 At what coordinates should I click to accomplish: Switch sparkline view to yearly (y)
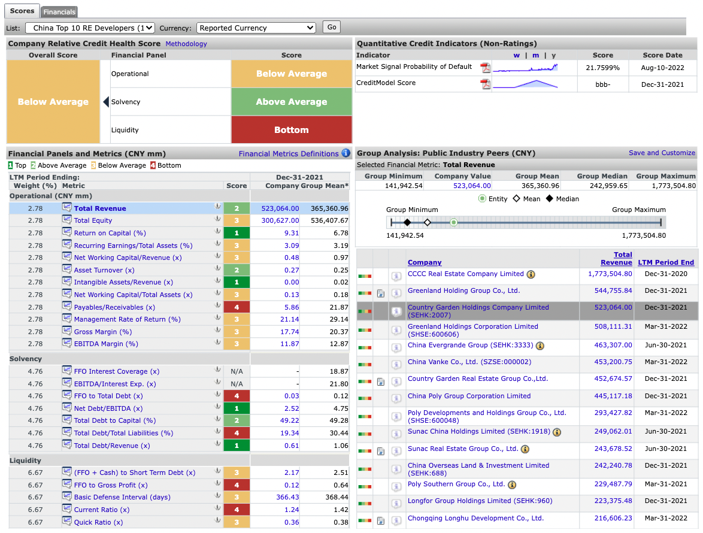553,55
